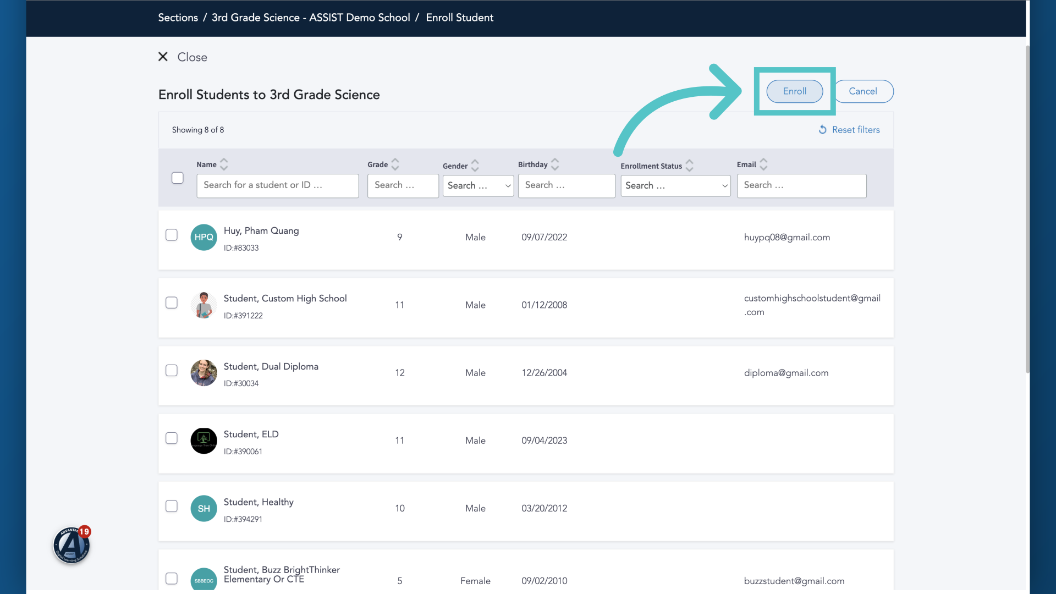
Task: Click the Cancel button
Action: [x=863, y=91]
